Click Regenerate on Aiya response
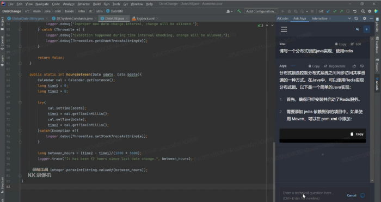The width and height of the screenshot is (381, 202). click(x=335, y=66)
